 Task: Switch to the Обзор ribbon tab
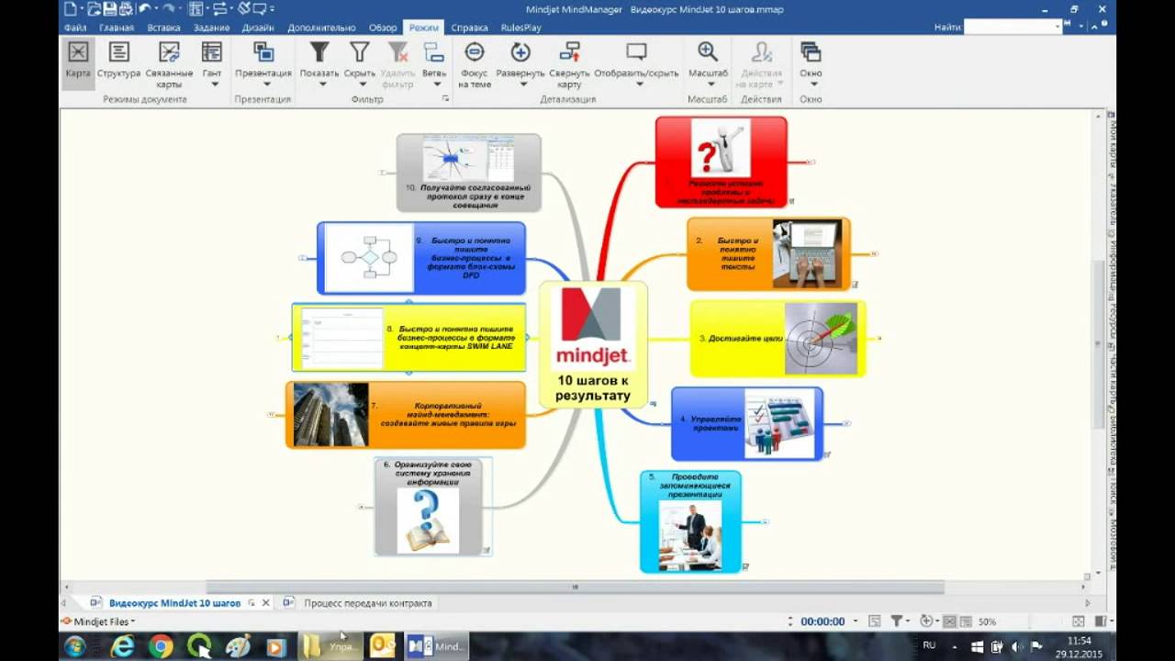383,28
